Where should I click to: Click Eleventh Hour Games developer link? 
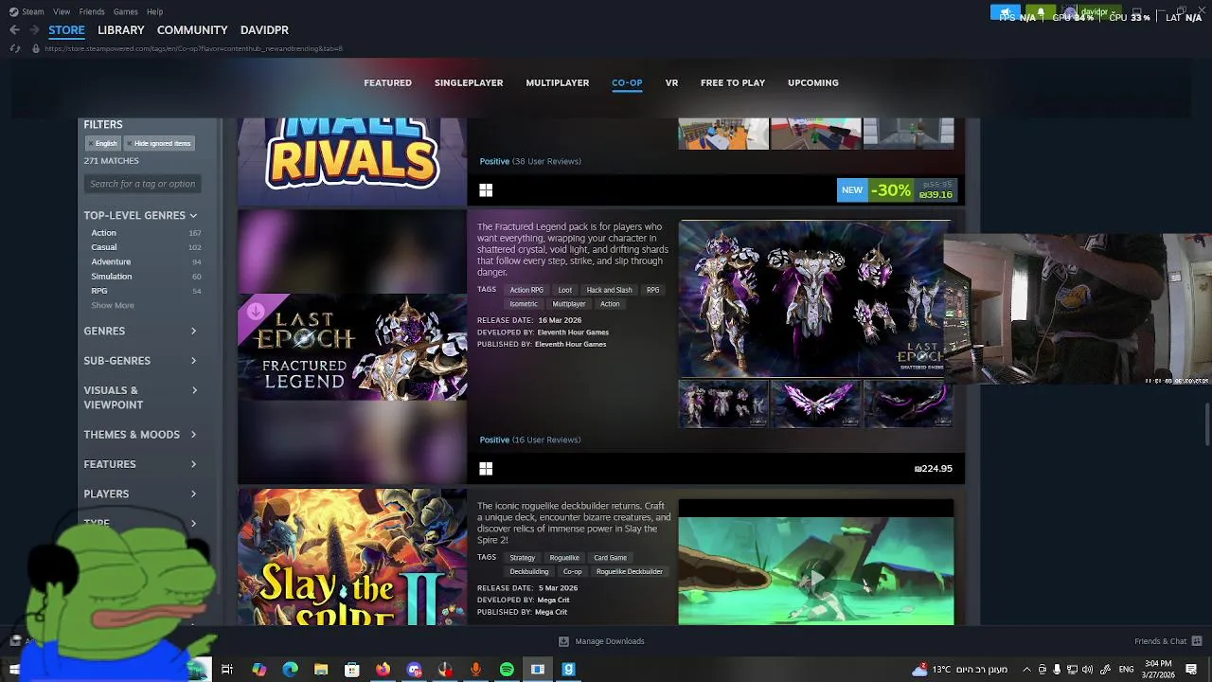(x=573, y=332)
